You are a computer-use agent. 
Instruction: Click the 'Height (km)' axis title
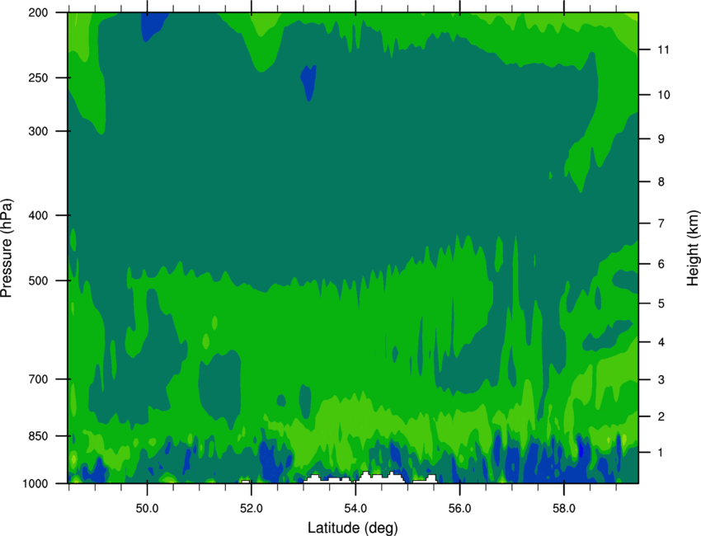(693, 248)
